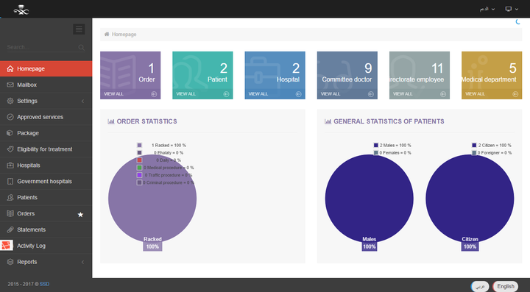This screenshot has height=292, width=530.
Task: Click the Settings gear icon
Action: tap(10, 101)
